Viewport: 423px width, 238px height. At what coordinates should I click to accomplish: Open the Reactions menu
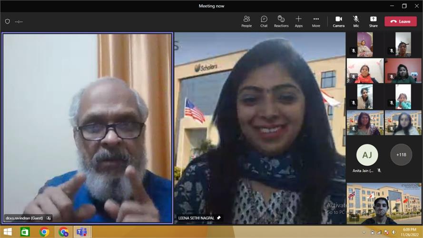click(281, 21)
